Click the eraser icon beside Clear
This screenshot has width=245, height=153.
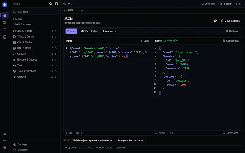click(141, 41)
